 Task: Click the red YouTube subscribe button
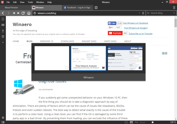click(x=115, y=33)
